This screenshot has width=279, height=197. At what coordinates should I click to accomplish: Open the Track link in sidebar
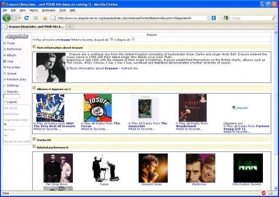pos(11,43)
